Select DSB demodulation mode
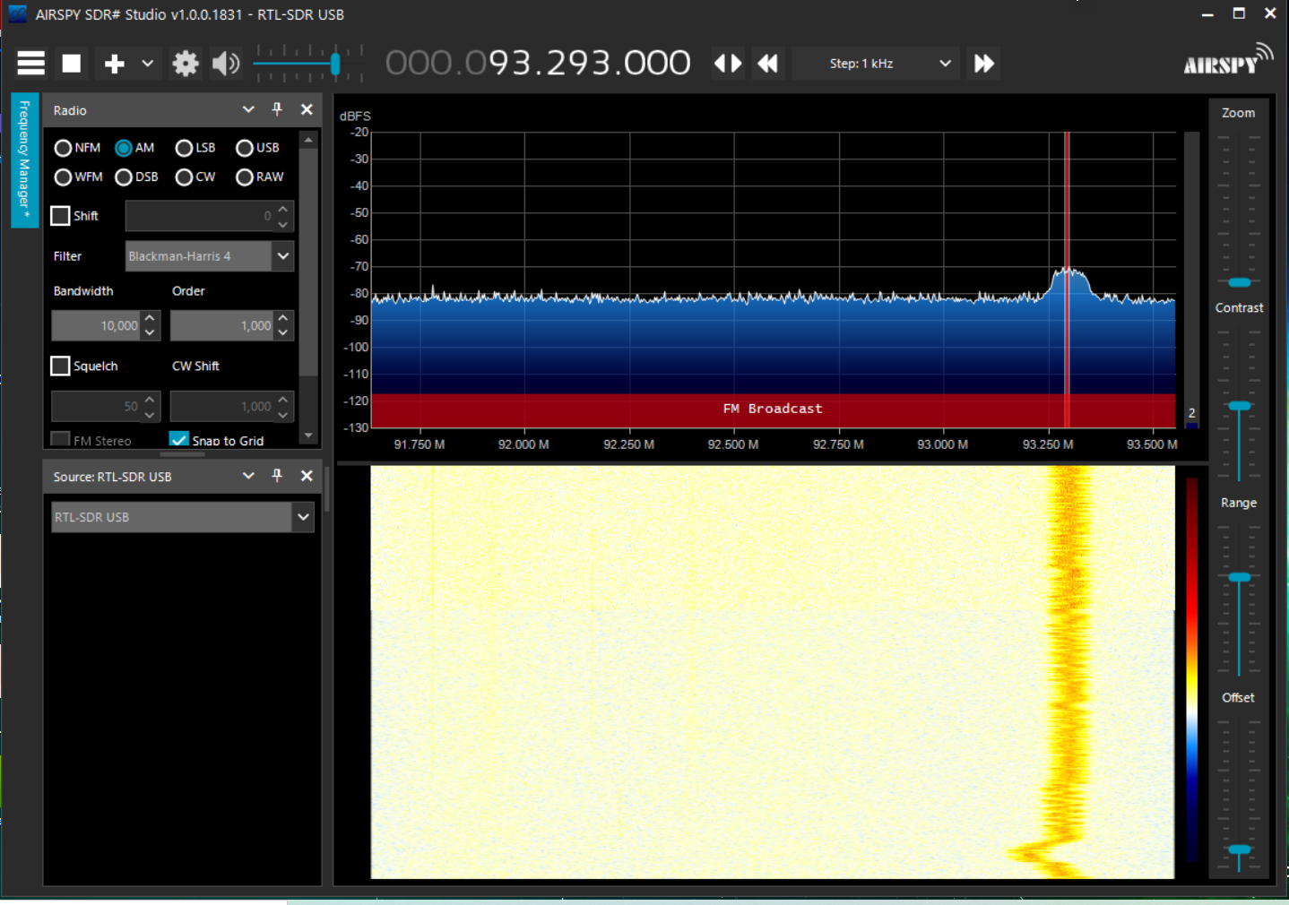The image size is (1289, 905). [136, 177]
